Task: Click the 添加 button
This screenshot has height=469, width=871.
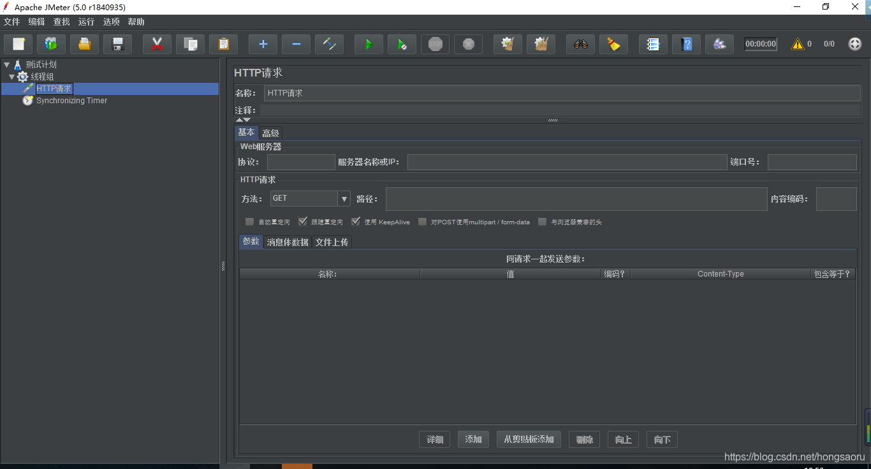Action: click(473, 440)
